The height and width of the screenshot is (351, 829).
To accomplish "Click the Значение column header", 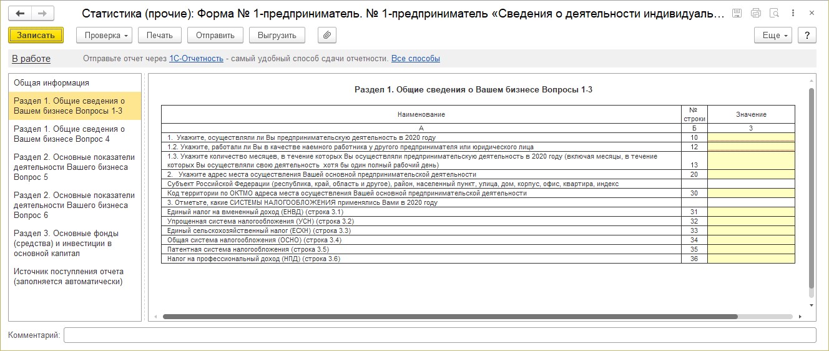I will click(751, 114).
